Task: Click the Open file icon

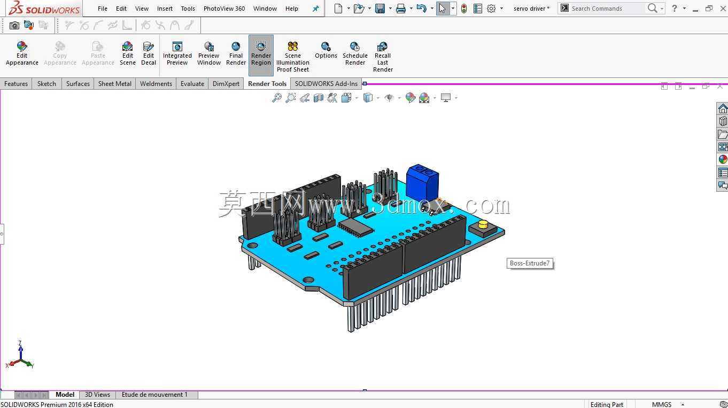Action: (359, 9)
